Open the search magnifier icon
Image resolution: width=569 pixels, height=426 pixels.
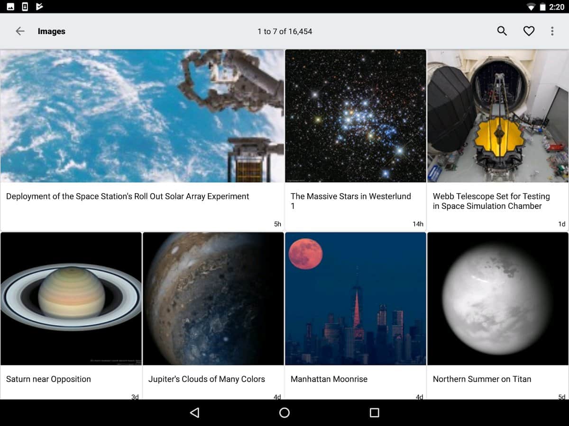tap(502, 31)
